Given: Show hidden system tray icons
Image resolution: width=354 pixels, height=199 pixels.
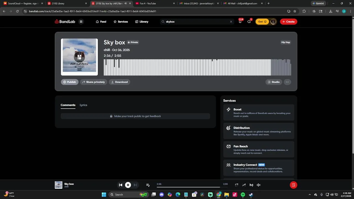Looking at the screenshot, I should click(309, 195).
